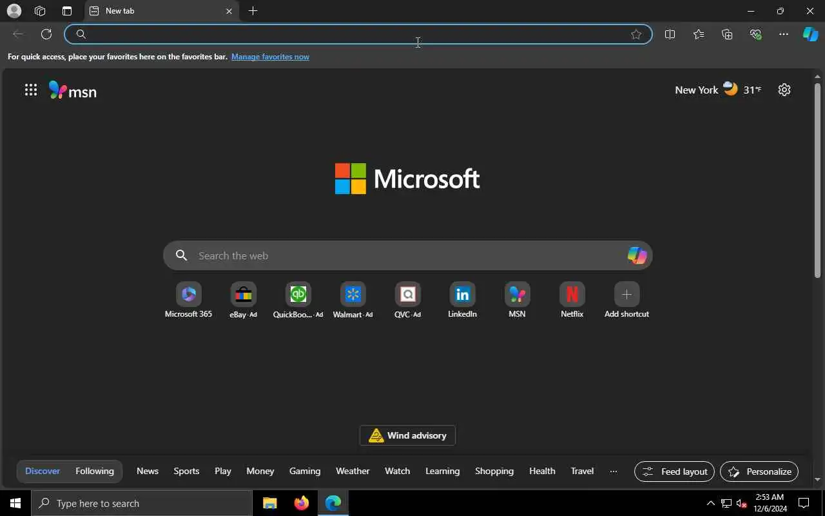The image size is (825, 516).
Task: Open the tab actions menu icon
Action: (x=67, y=11)
